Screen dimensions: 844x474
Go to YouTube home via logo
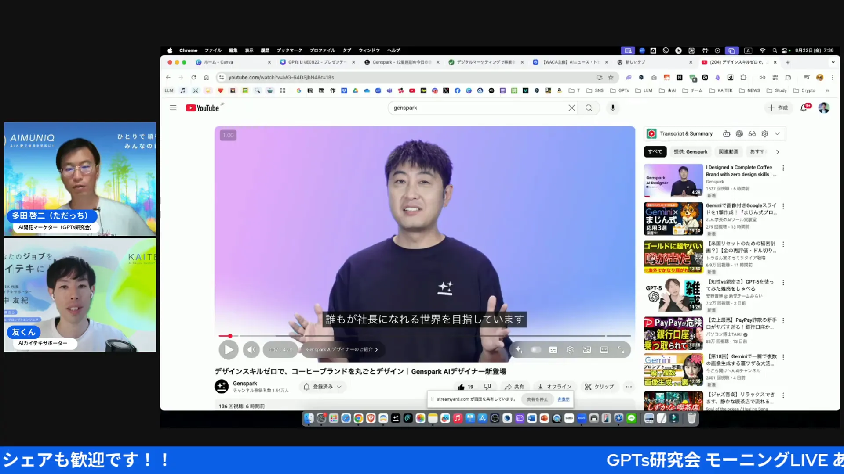(x=202, y=108)
